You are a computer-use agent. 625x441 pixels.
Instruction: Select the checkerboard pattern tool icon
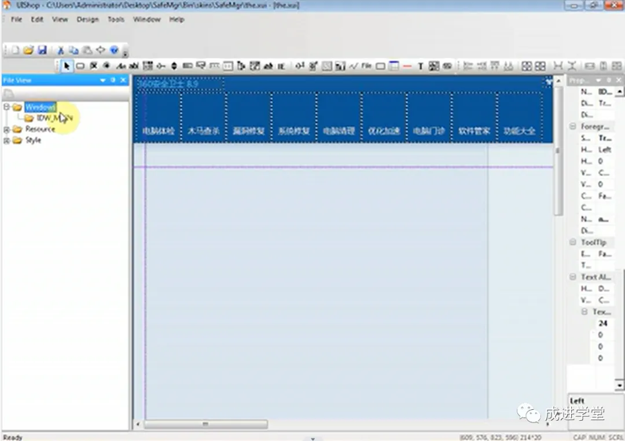click(x=433, y=66)
